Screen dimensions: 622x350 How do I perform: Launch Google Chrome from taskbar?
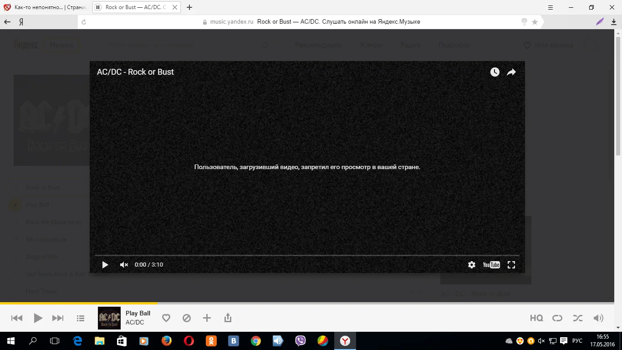256,341
